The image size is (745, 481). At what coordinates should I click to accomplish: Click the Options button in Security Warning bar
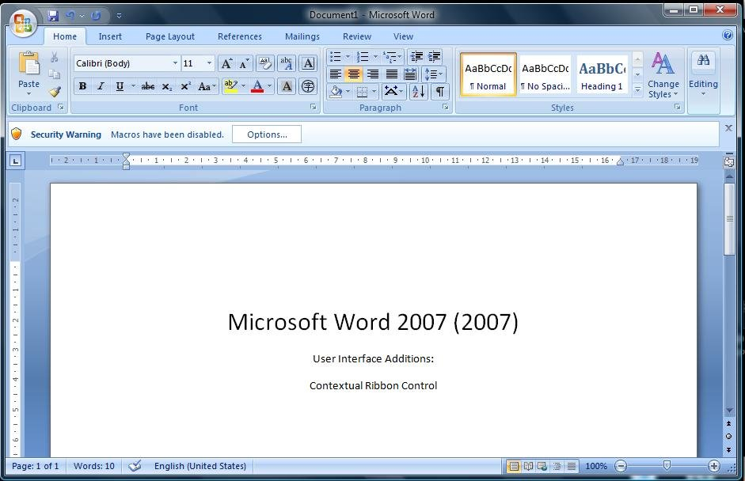266,134
